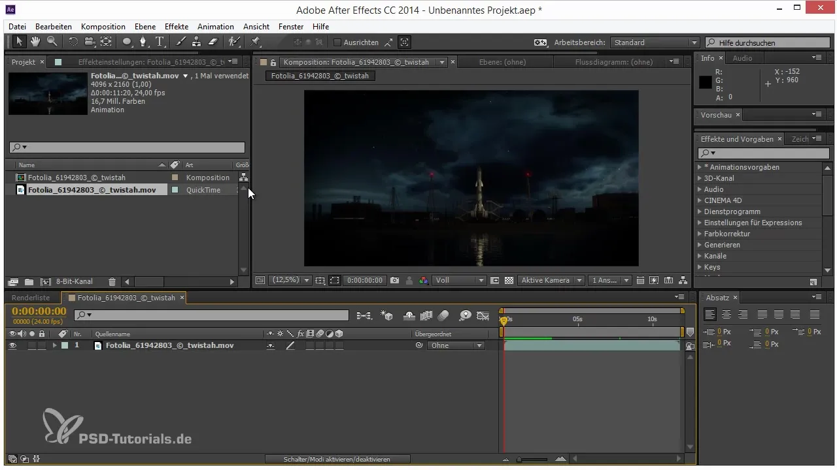Create a new folder in Project panel
Screen dimensions: 837x470
29,282
